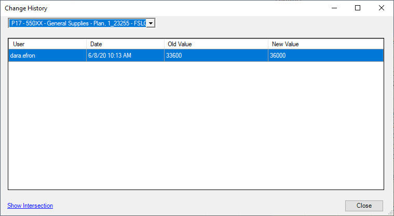The width and height of the screenshot is (394, 216).
Task: Open the Show Intersection link
Action: (30, 206)
